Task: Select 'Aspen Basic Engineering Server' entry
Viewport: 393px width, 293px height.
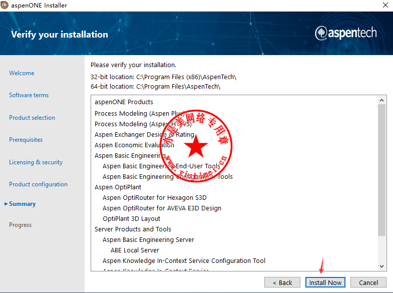Action: pos(148,240)
